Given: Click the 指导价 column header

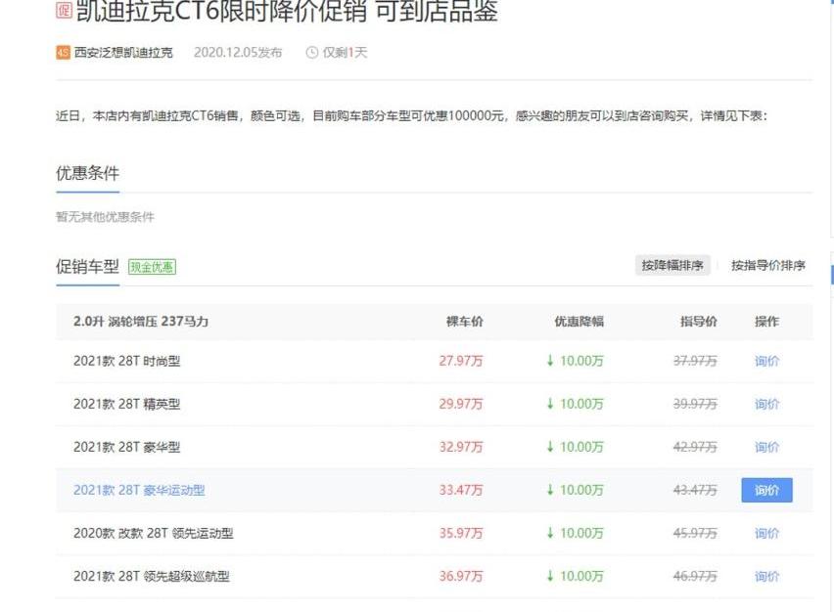Looking at the screenshot, I should pos(698,322).
